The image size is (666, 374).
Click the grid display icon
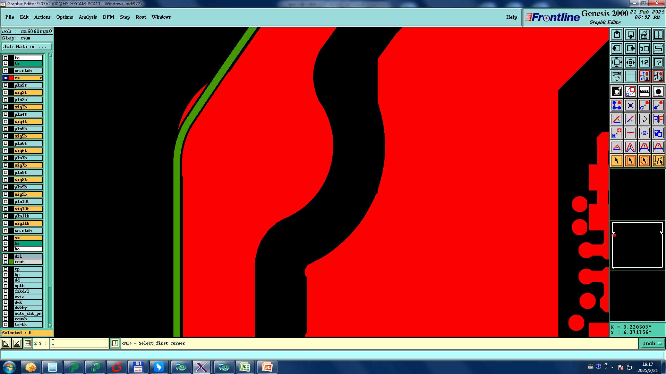point(630,76)
